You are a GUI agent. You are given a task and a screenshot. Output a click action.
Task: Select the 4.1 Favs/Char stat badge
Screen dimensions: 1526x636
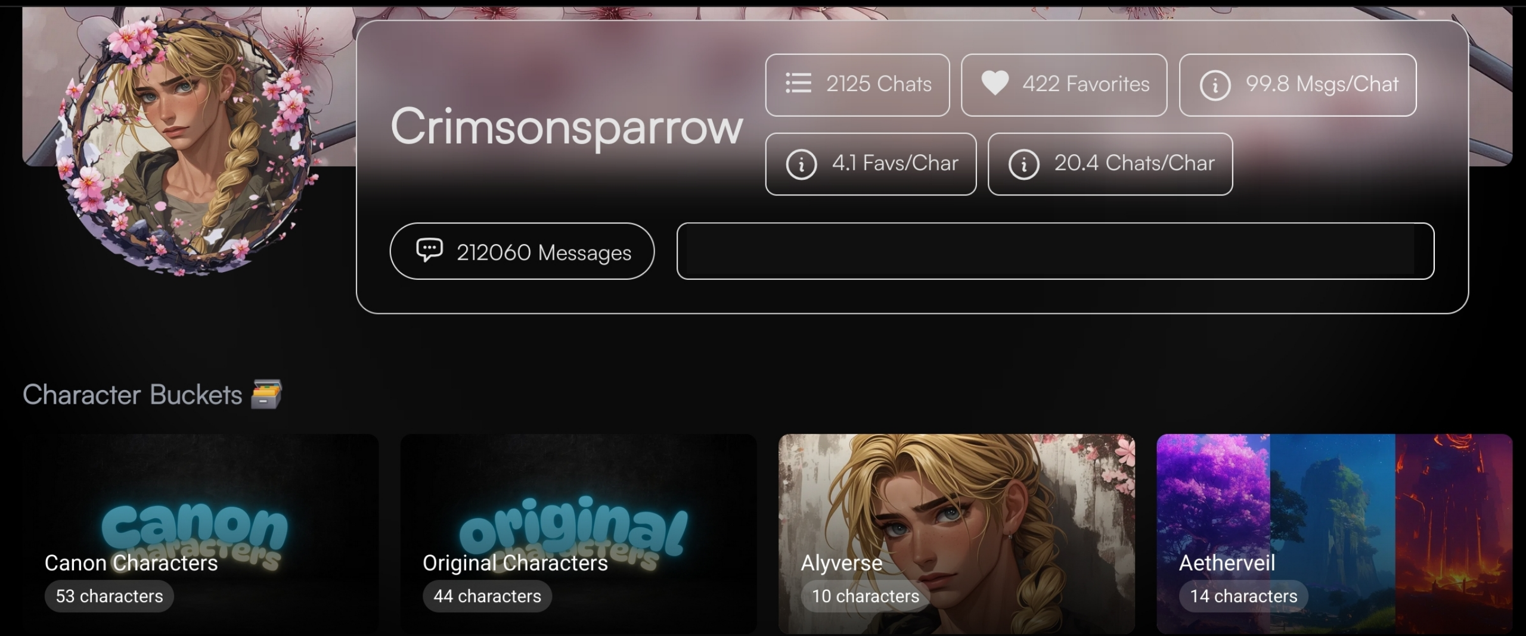pyautogui.click(x=870, y=164)
